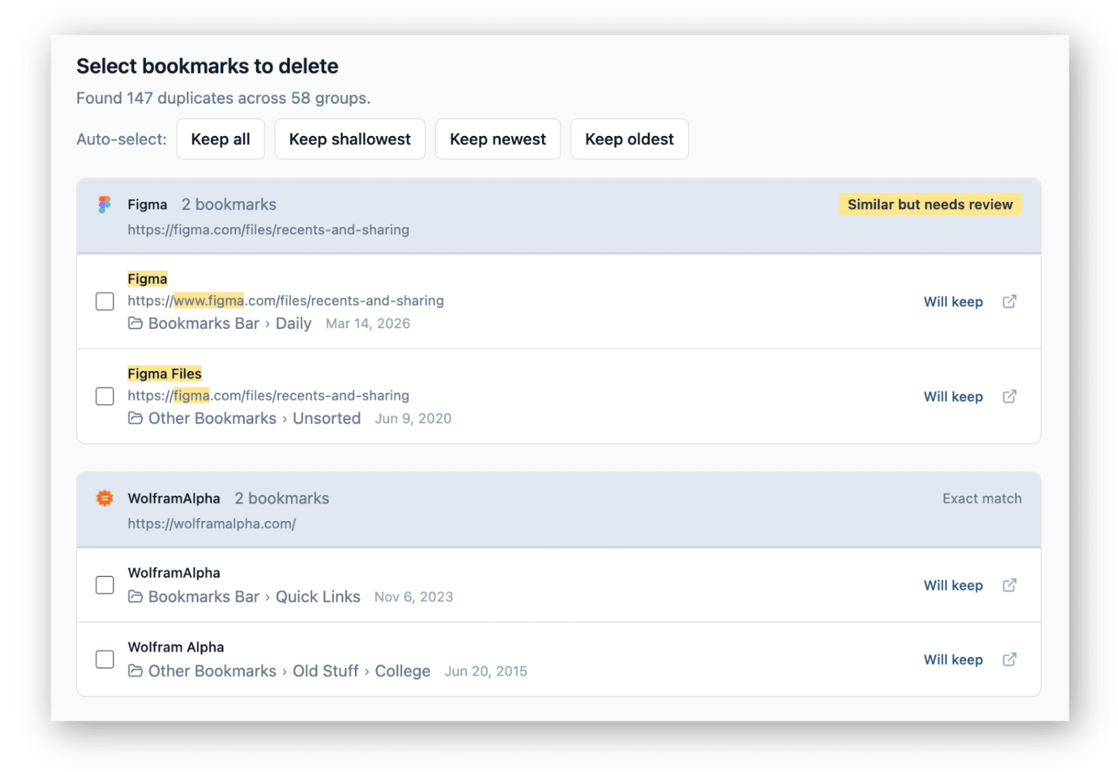Click the Figma group header URL

[268, 229]
